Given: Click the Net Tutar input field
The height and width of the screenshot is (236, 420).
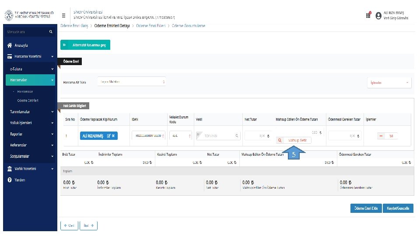Looking at the screenshot, I should pos(257,136).
